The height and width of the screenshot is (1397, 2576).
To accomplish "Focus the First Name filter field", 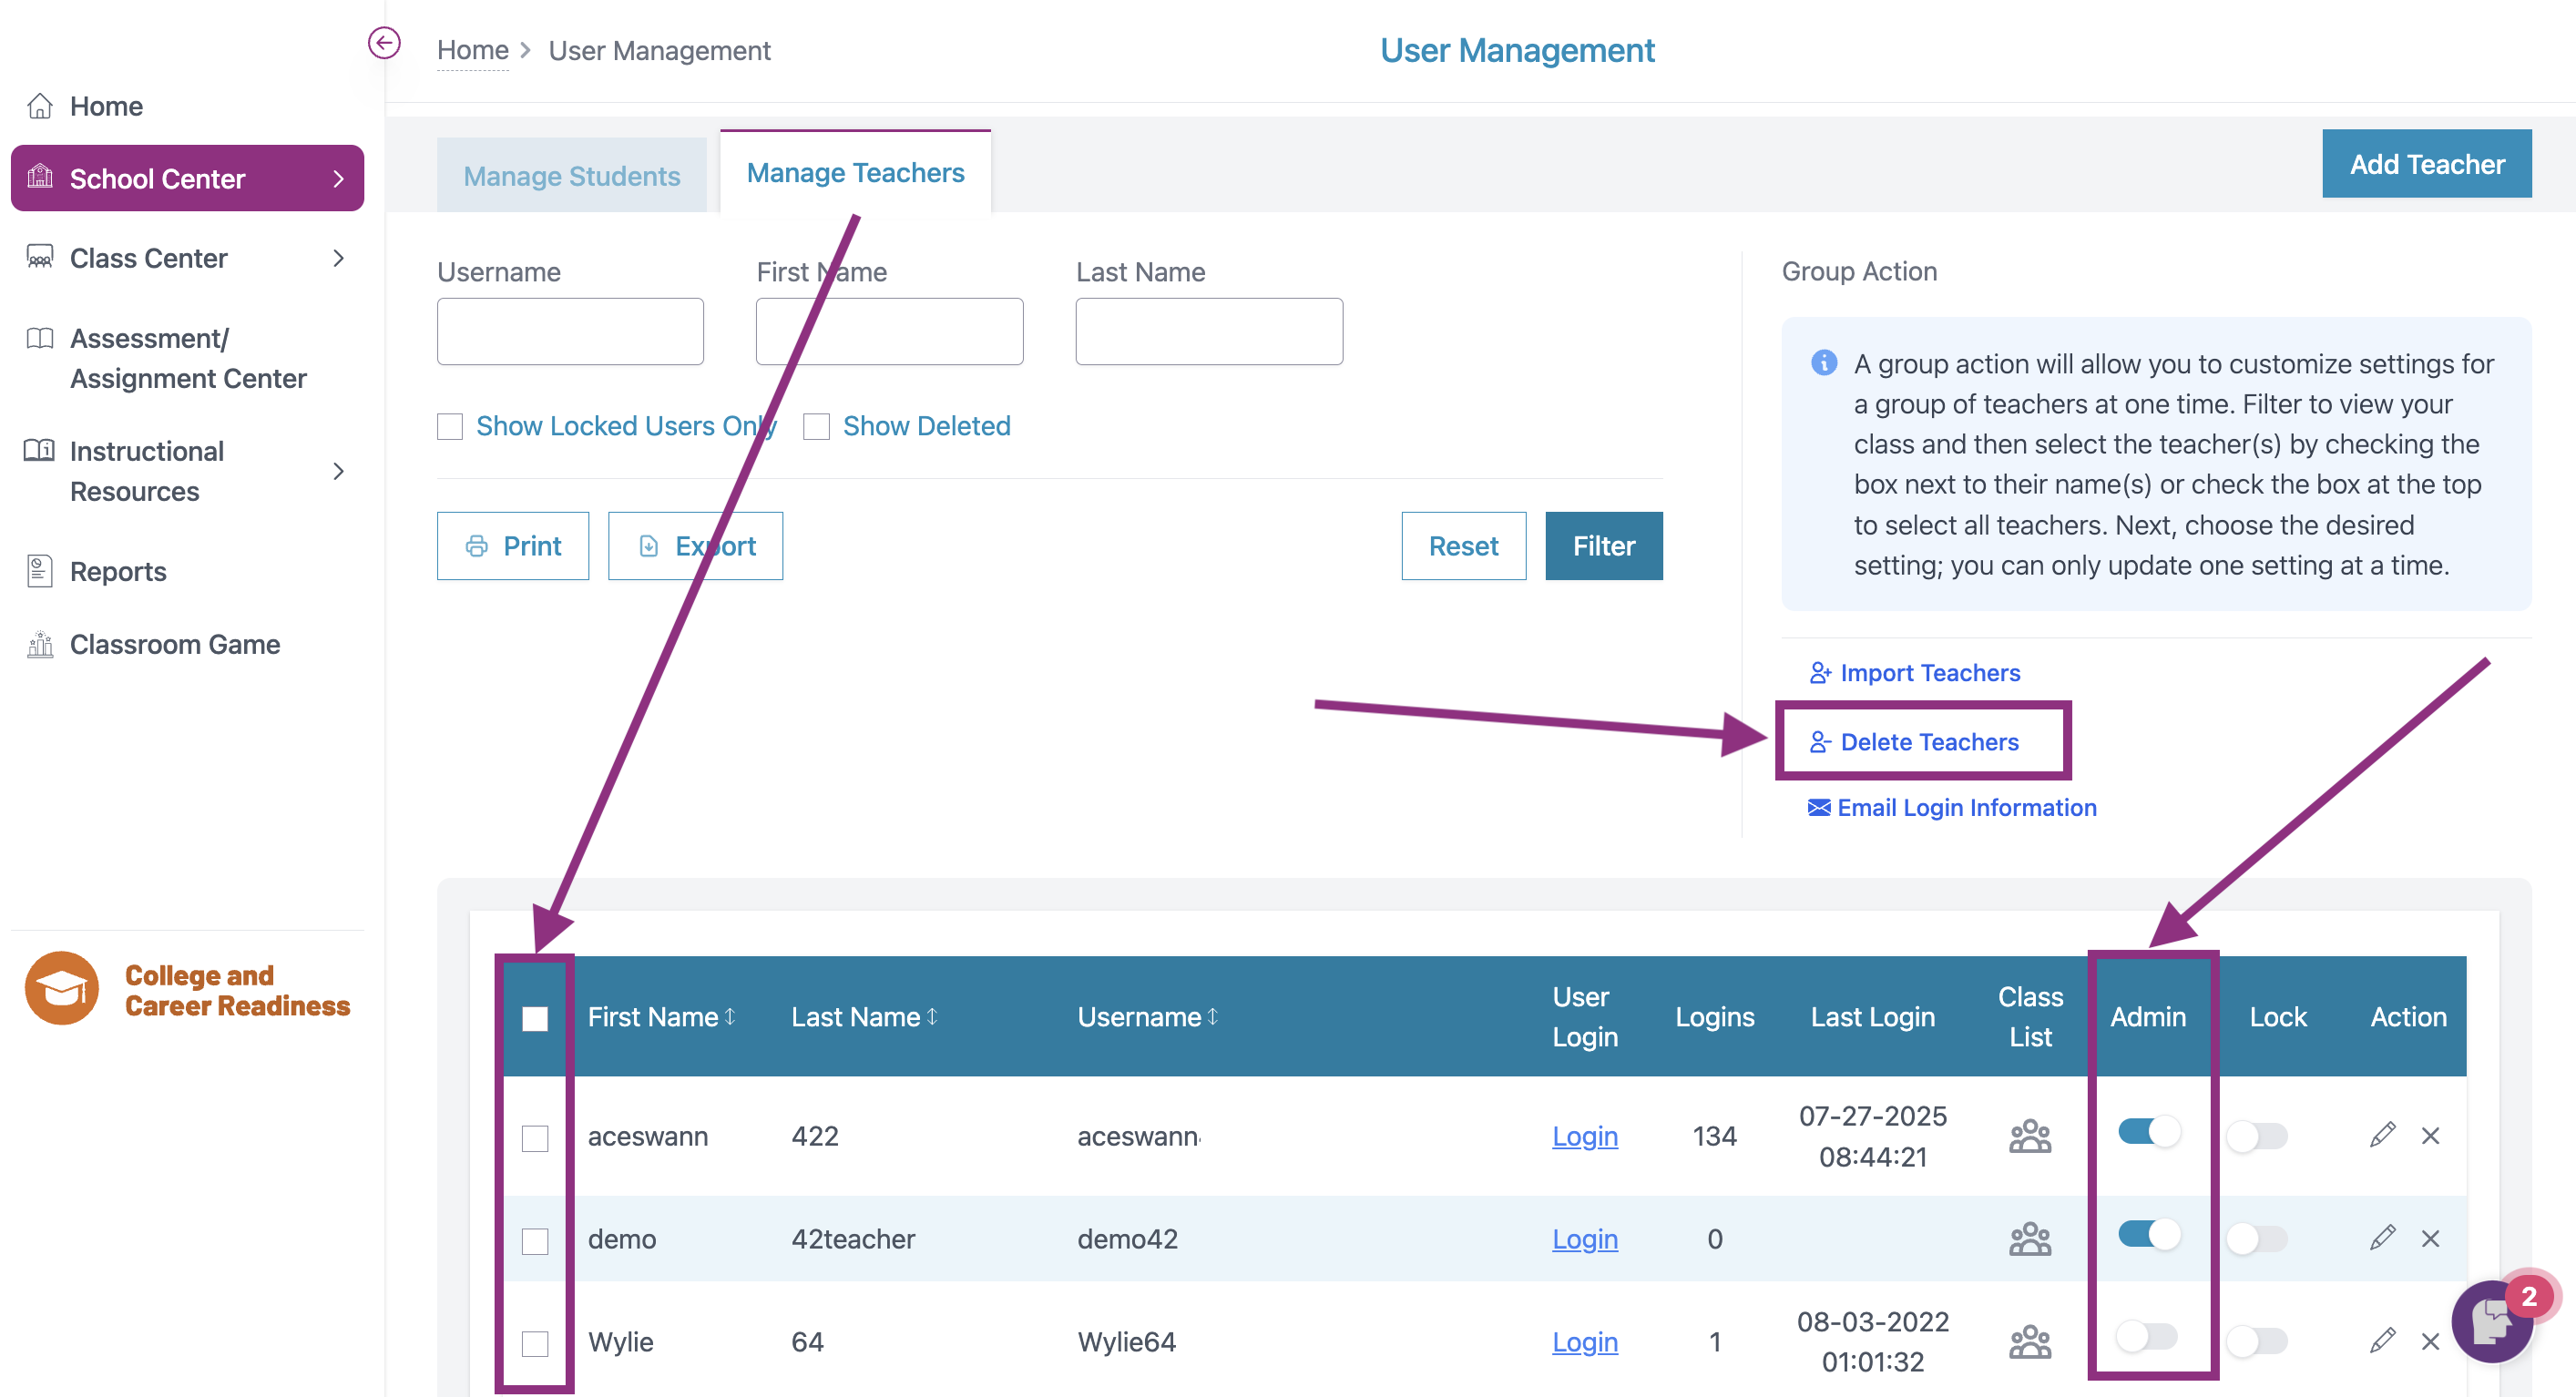I will (x=889, y=331).
